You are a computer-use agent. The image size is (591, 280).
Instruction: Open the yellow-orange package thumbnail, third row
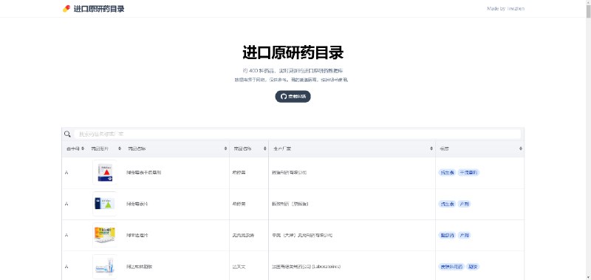coord(105,235)
